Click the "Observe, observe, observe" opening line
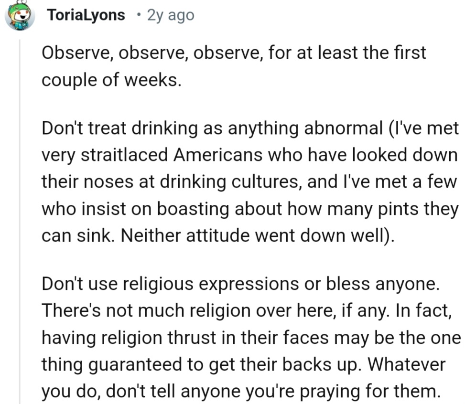Screen dimensions: 465x404 (233, 53)
